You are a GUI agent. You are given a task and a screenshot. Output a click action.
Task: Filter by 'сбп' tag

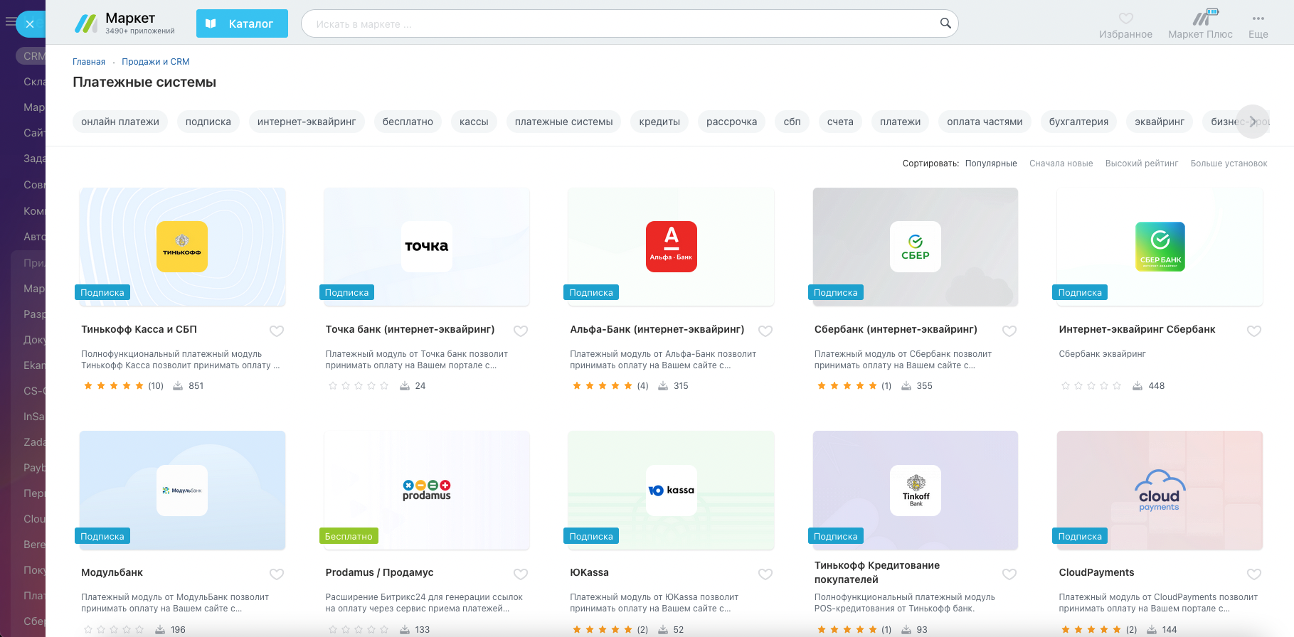pyautogui.click(x=792, y=122)
